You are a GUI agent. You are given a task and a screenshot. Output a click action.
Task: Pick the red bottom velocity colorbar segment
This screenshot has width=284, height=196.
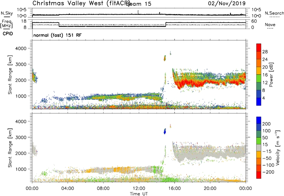[x=259, y=175]
